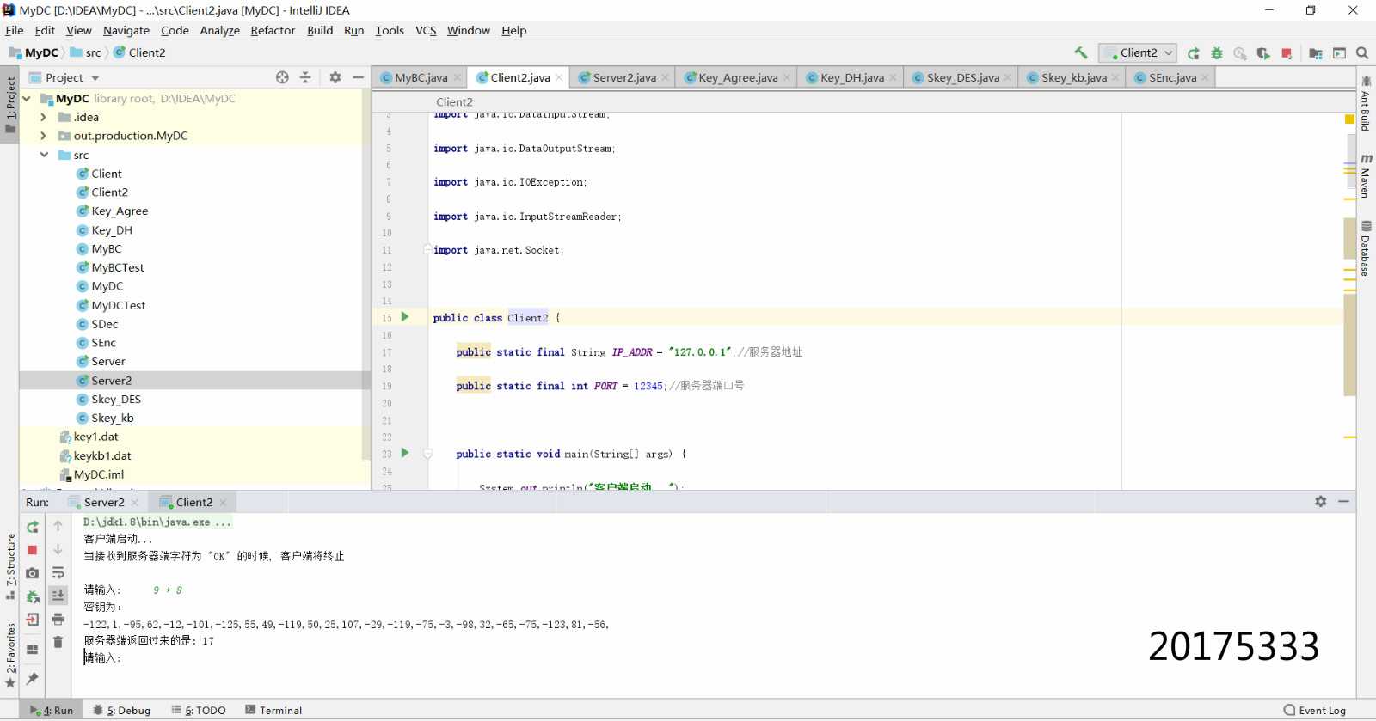Screen dimensions: 1376x721
Task: Close the Client2 run tab
Action: pos(224,503)
